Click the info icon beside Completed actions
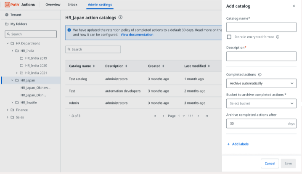 point(260,74)
